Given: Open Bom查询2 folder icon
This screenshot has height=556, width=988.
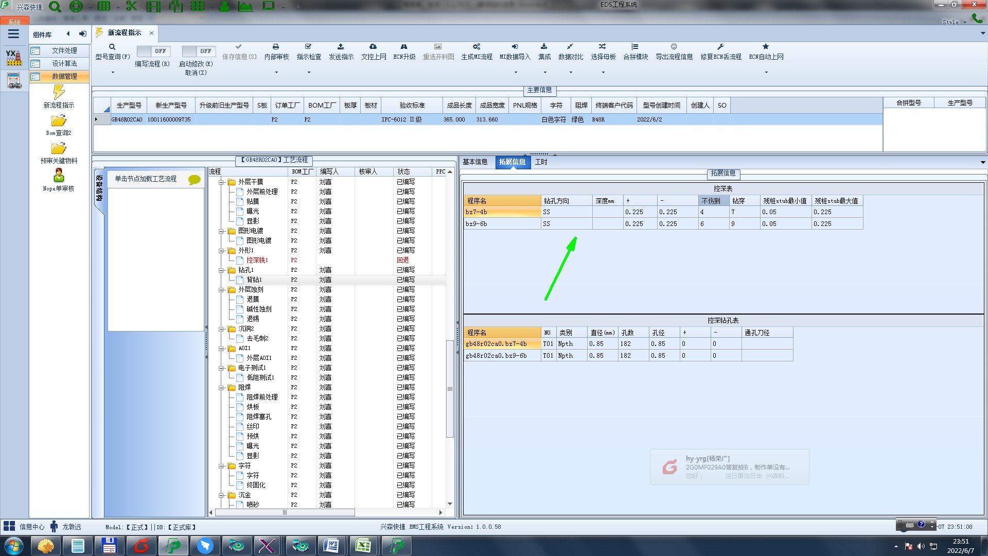Looking at the screenshot, I should tap(59, 121).
